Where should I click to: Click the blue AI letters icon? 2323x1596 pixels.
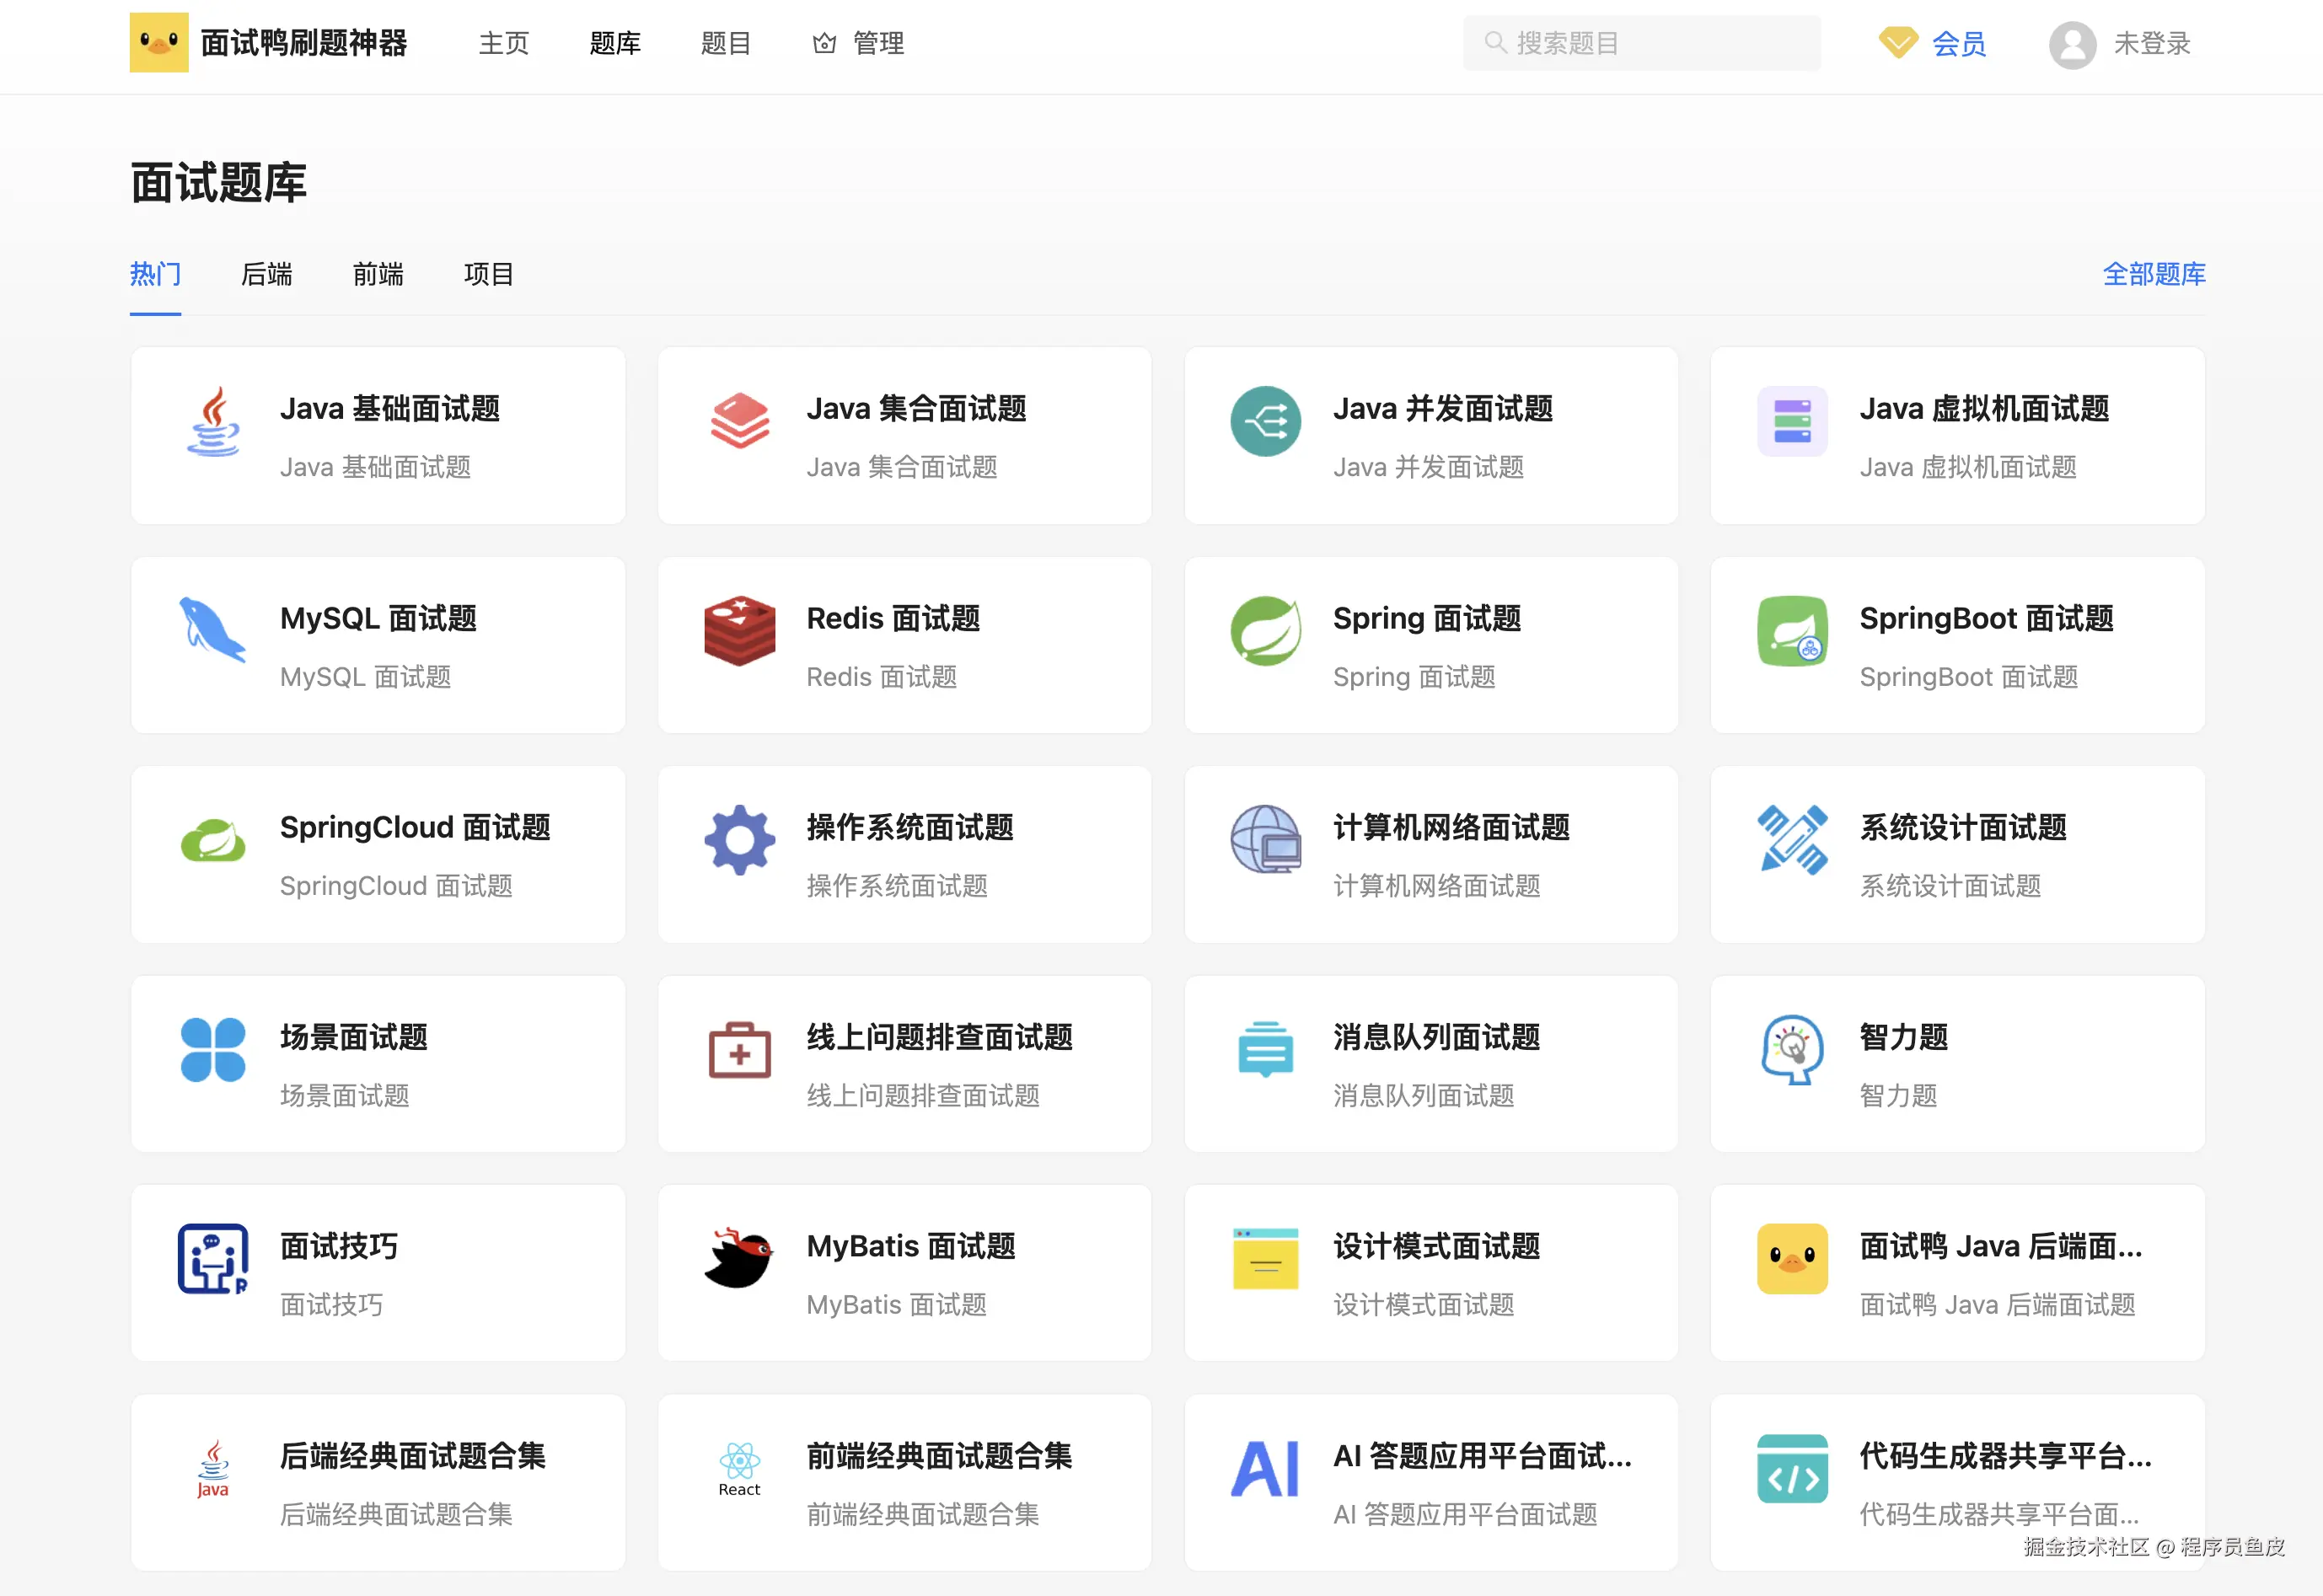click(1265, 1468)
